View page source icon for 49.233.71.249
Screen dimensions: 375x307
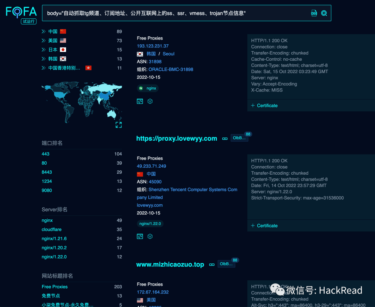tap(140, 236)
